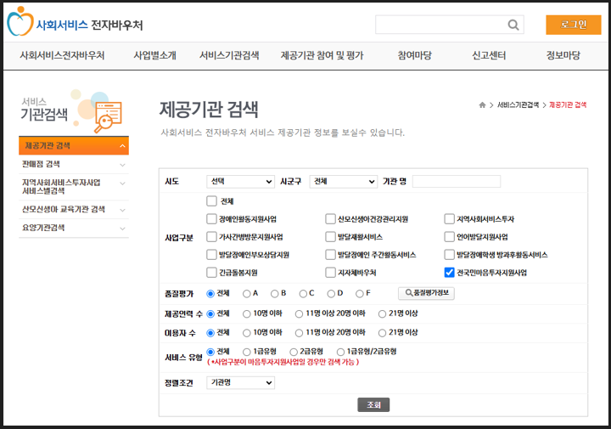Select 1급유형/2급유형 radio option

click(x=340, y=353)
